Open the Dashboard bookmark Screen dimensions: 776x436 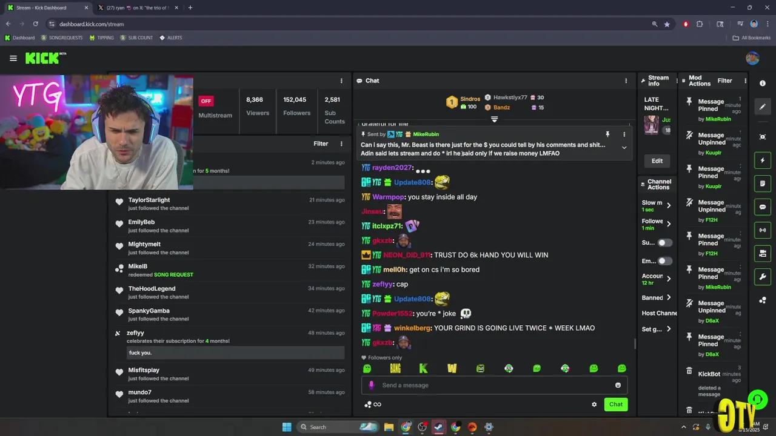[19, 38]
